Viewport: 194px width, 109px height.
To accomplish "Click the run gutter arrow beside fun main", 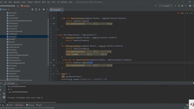I will (54, 74).
